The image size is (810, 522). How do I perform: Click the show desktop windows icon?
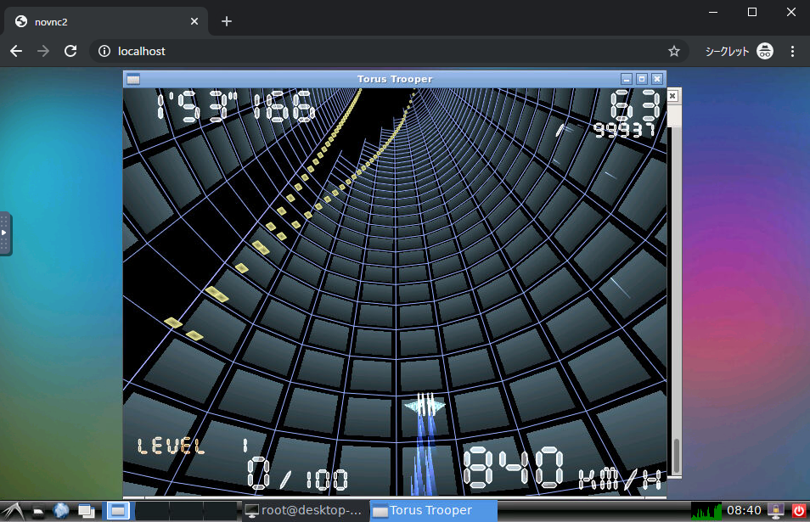(x=86, y=511)
